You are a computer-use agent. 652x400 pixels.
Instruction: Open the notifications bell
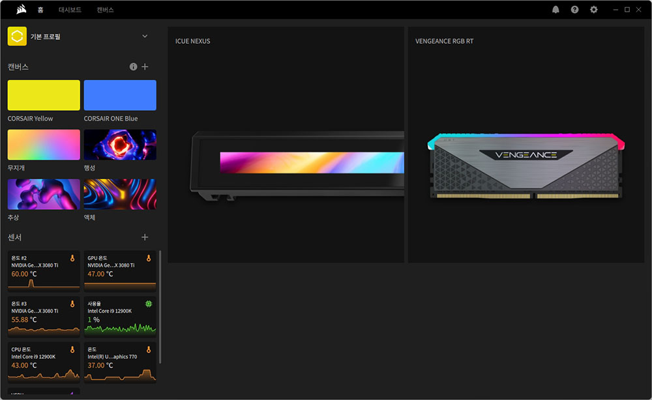point(556,10)
